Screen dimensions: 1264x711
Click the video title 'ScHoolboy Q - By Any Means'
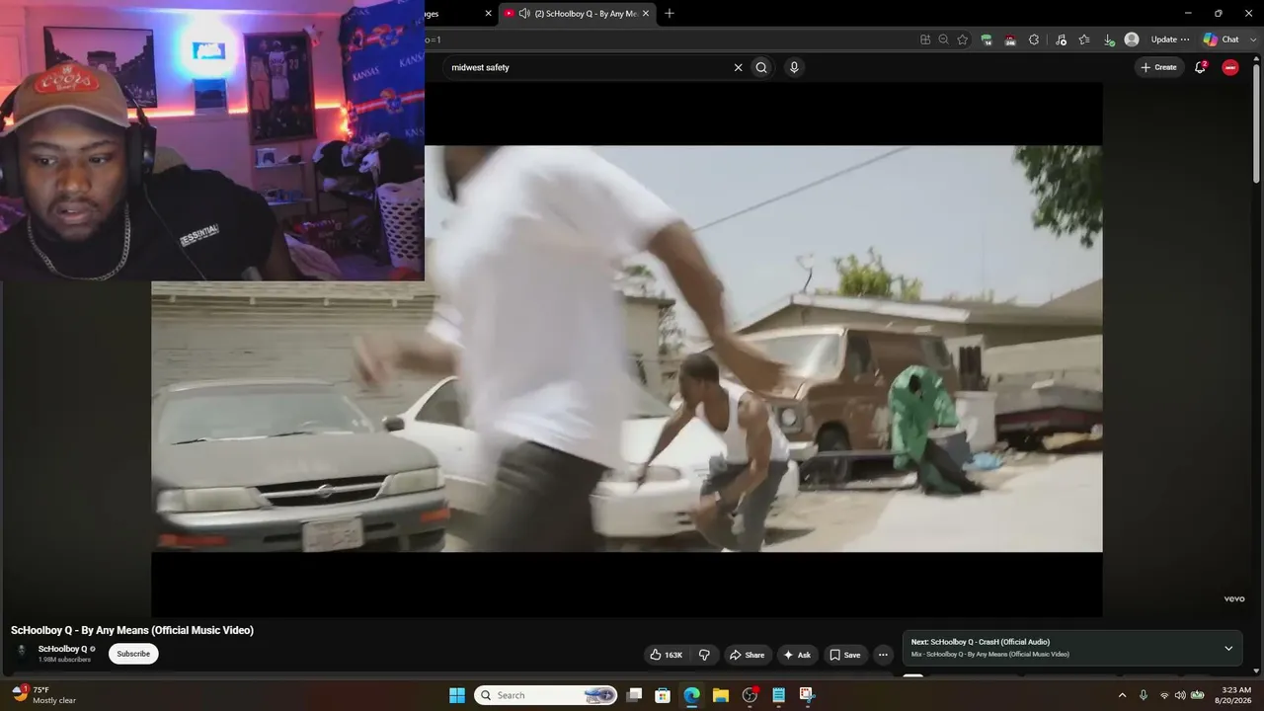tap(132, 630)
